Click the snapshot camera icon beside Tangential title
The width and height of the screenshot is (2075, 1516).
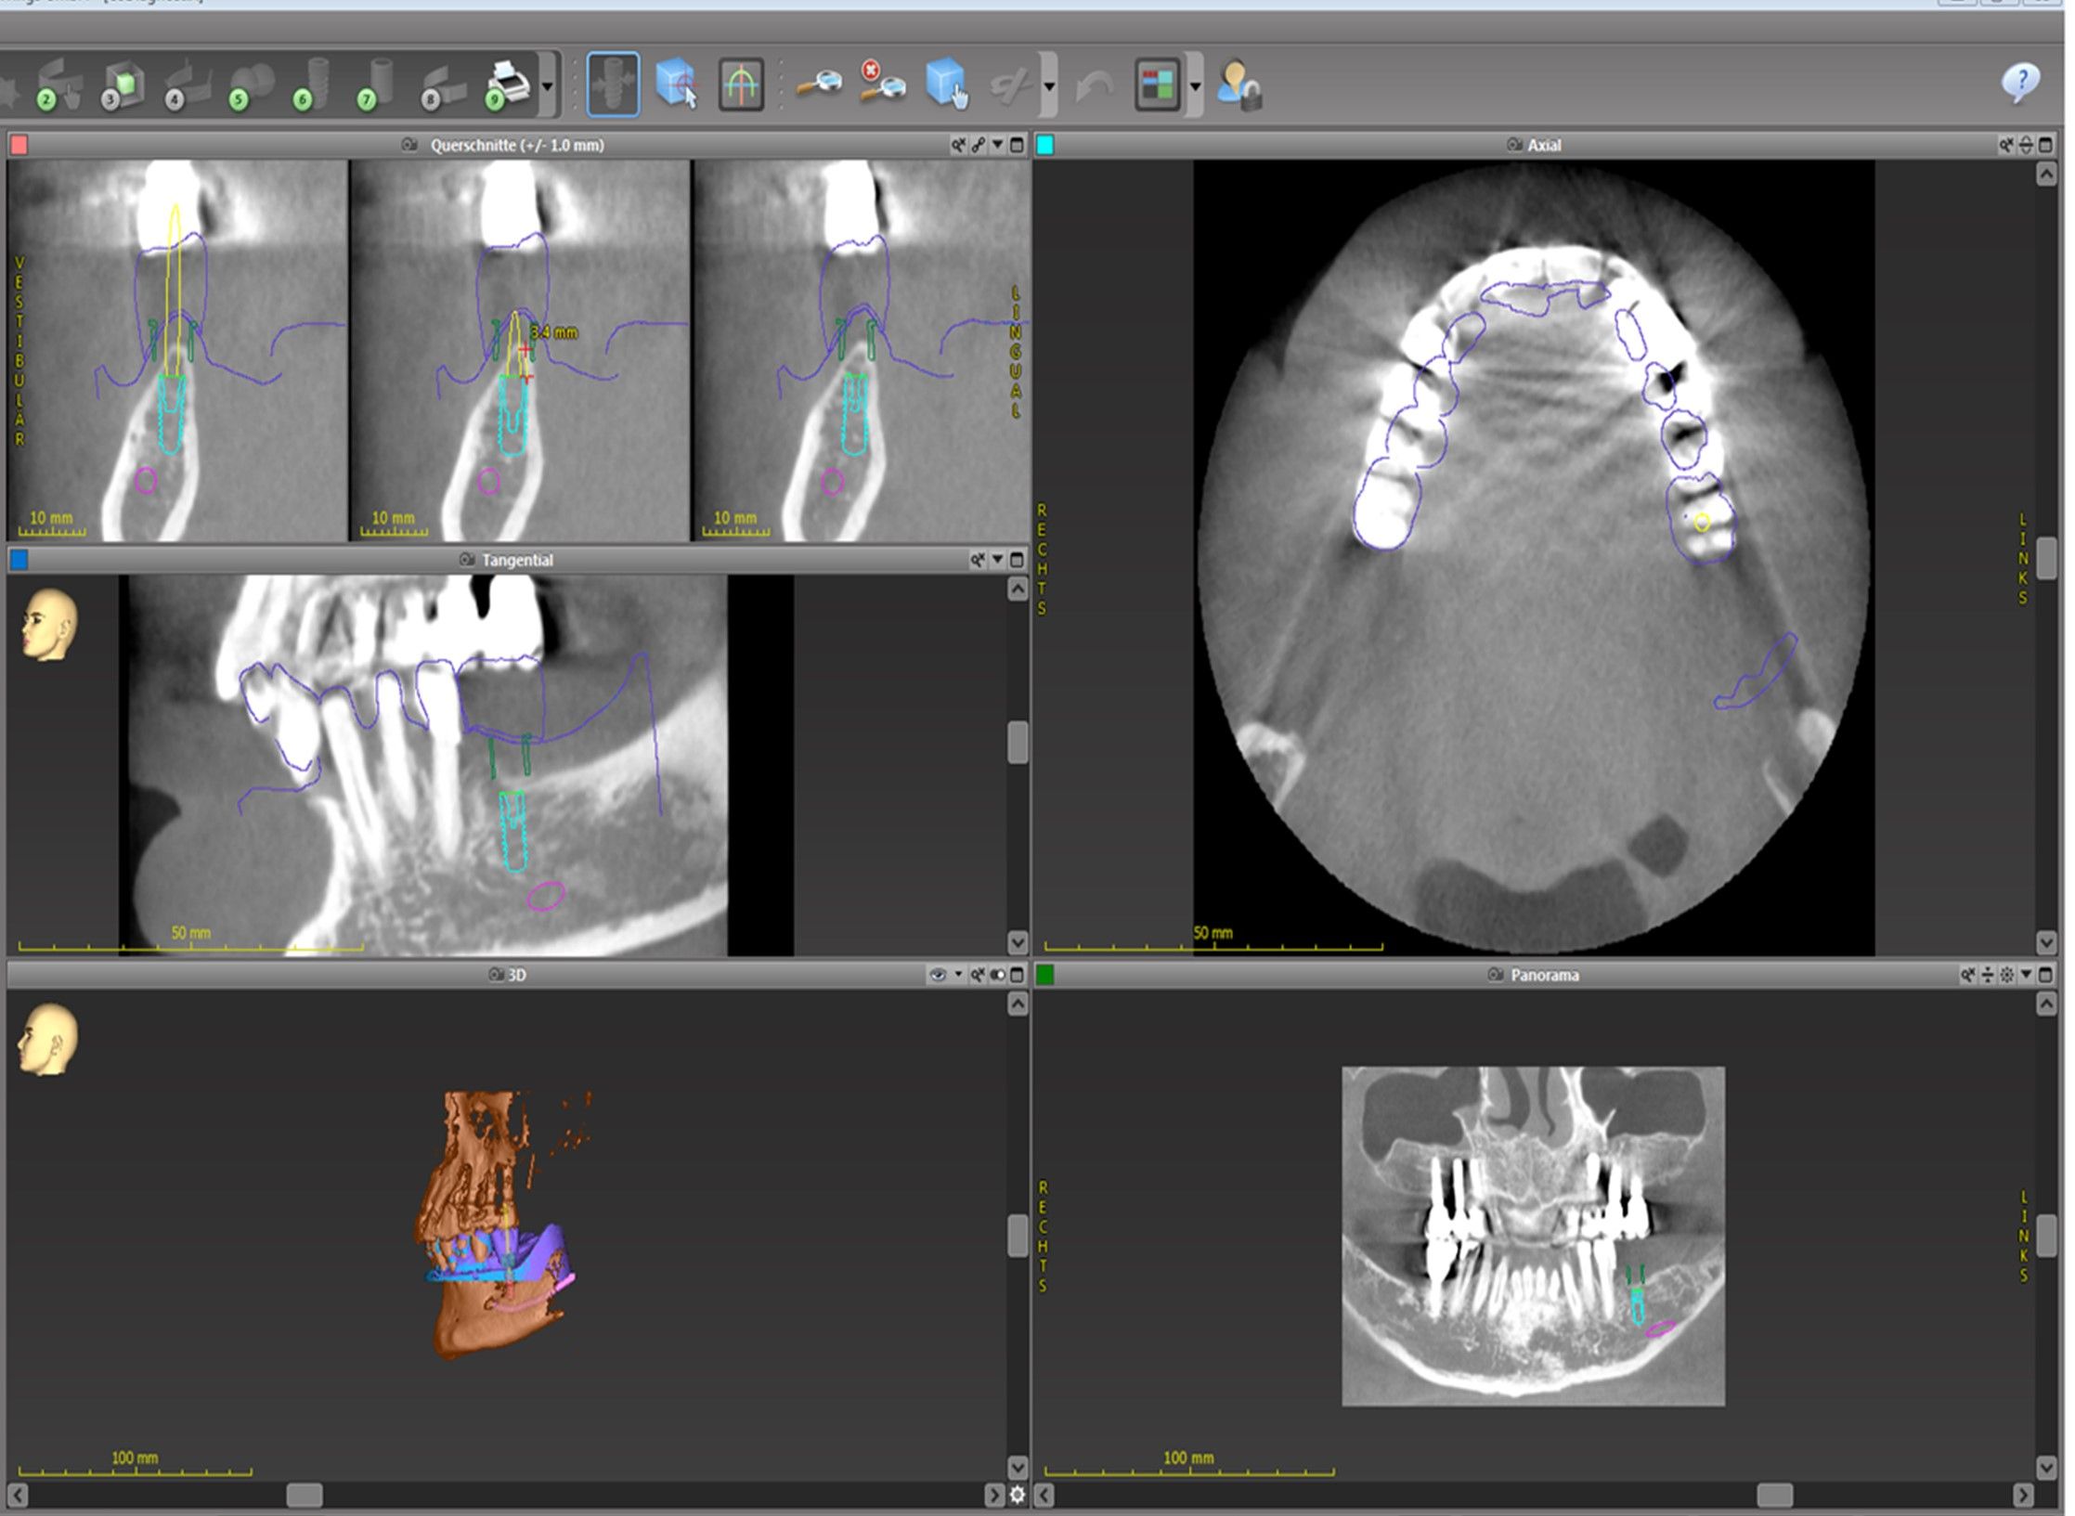[467, 560]
